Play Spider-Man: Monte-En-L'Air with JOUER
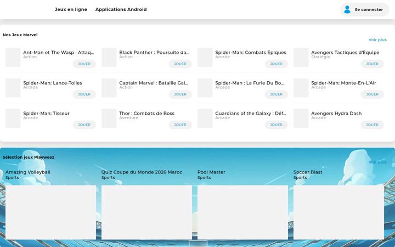Screen dimensions: 395x247 pyautogui.click(x=372, y=94)
